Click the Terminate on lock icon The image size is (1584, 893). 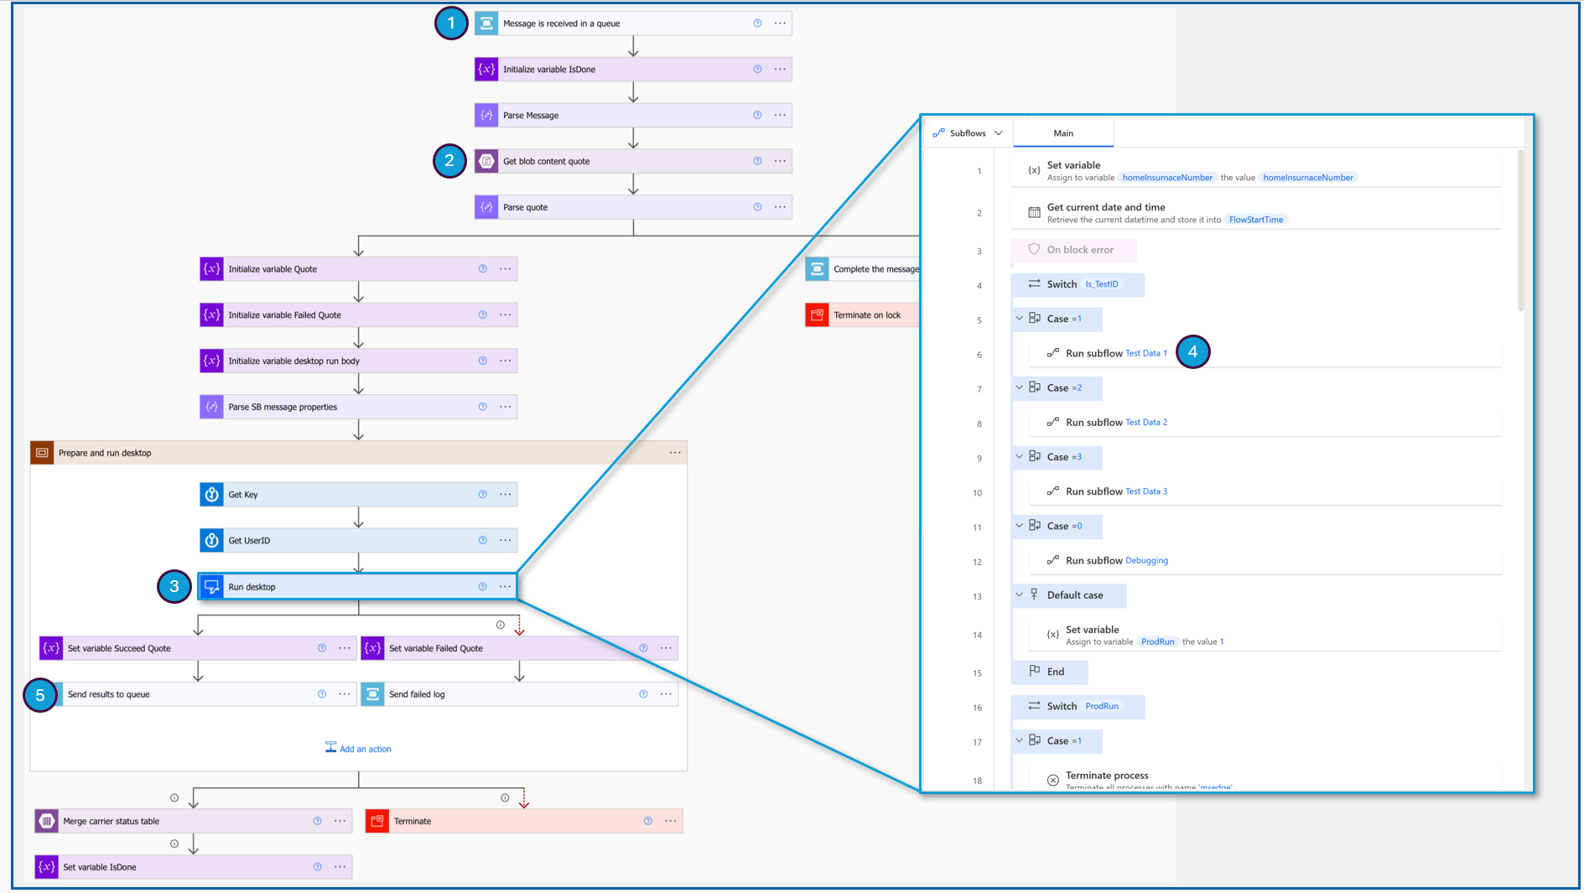[817, 314]
